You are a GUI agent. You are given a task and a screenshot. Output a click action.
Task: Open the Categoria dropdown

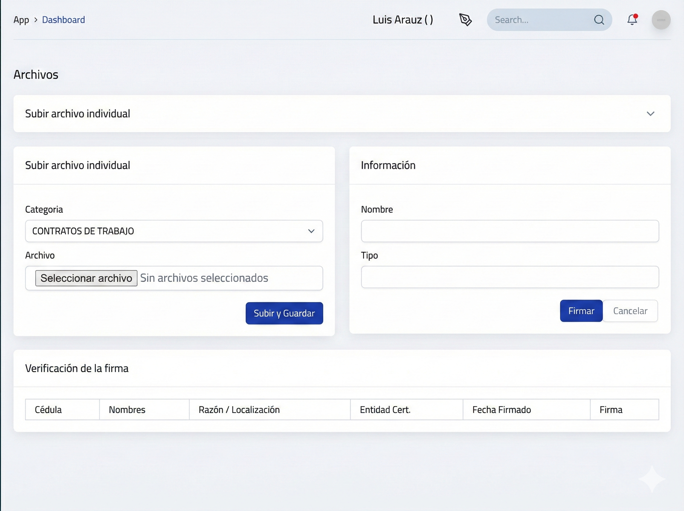pos(167,231)
